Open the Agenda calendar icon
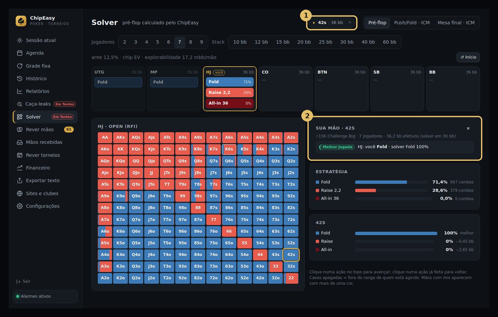Image resolution: width=498 pixels, height=317 pixels. point(20,53)
